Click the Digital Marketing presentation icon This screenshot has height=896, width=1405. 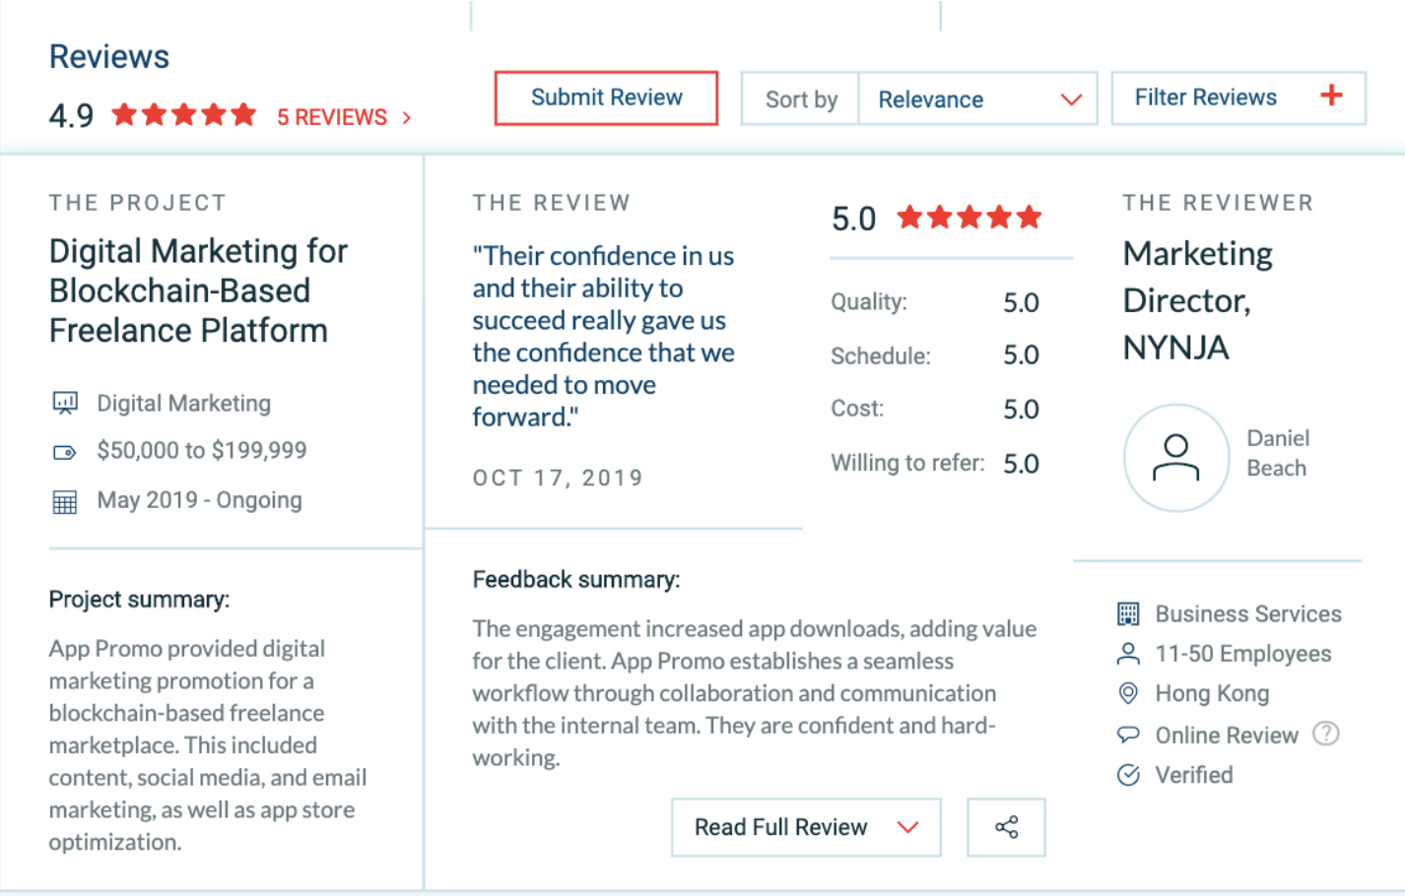[x=65, y=403]
